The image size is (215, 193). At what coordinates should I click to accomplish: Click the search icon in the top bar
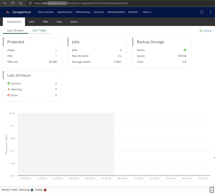tap(202, 12)
